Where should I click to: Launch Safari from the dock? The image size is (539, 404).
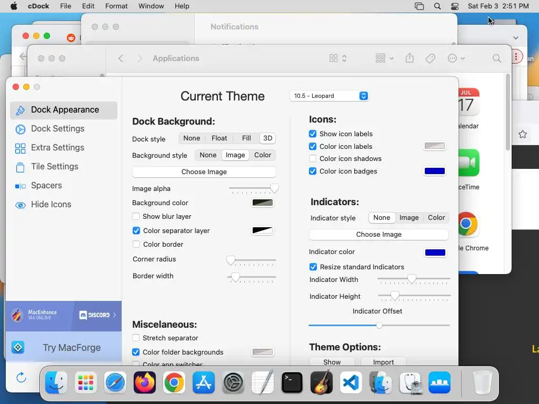115,382
